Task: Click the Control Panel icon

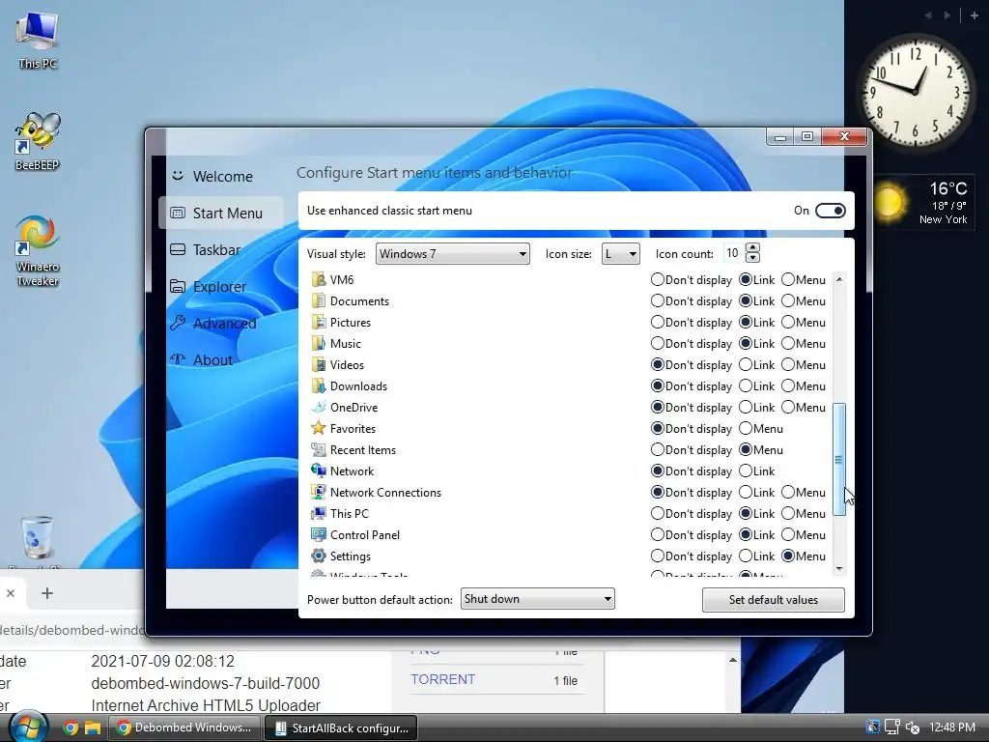Action: (x=319, y=535)
